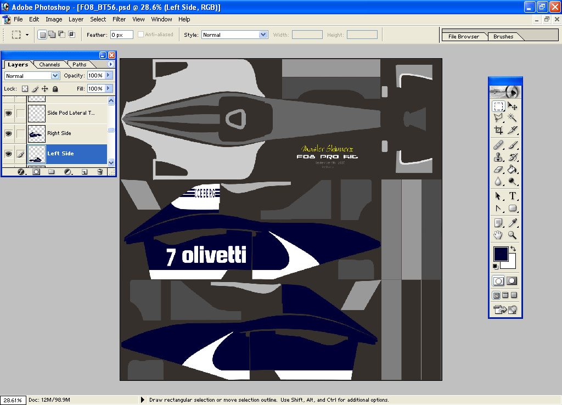562x405 pixels.
Task: Select the Pen tool
Action: click(498, 208)
